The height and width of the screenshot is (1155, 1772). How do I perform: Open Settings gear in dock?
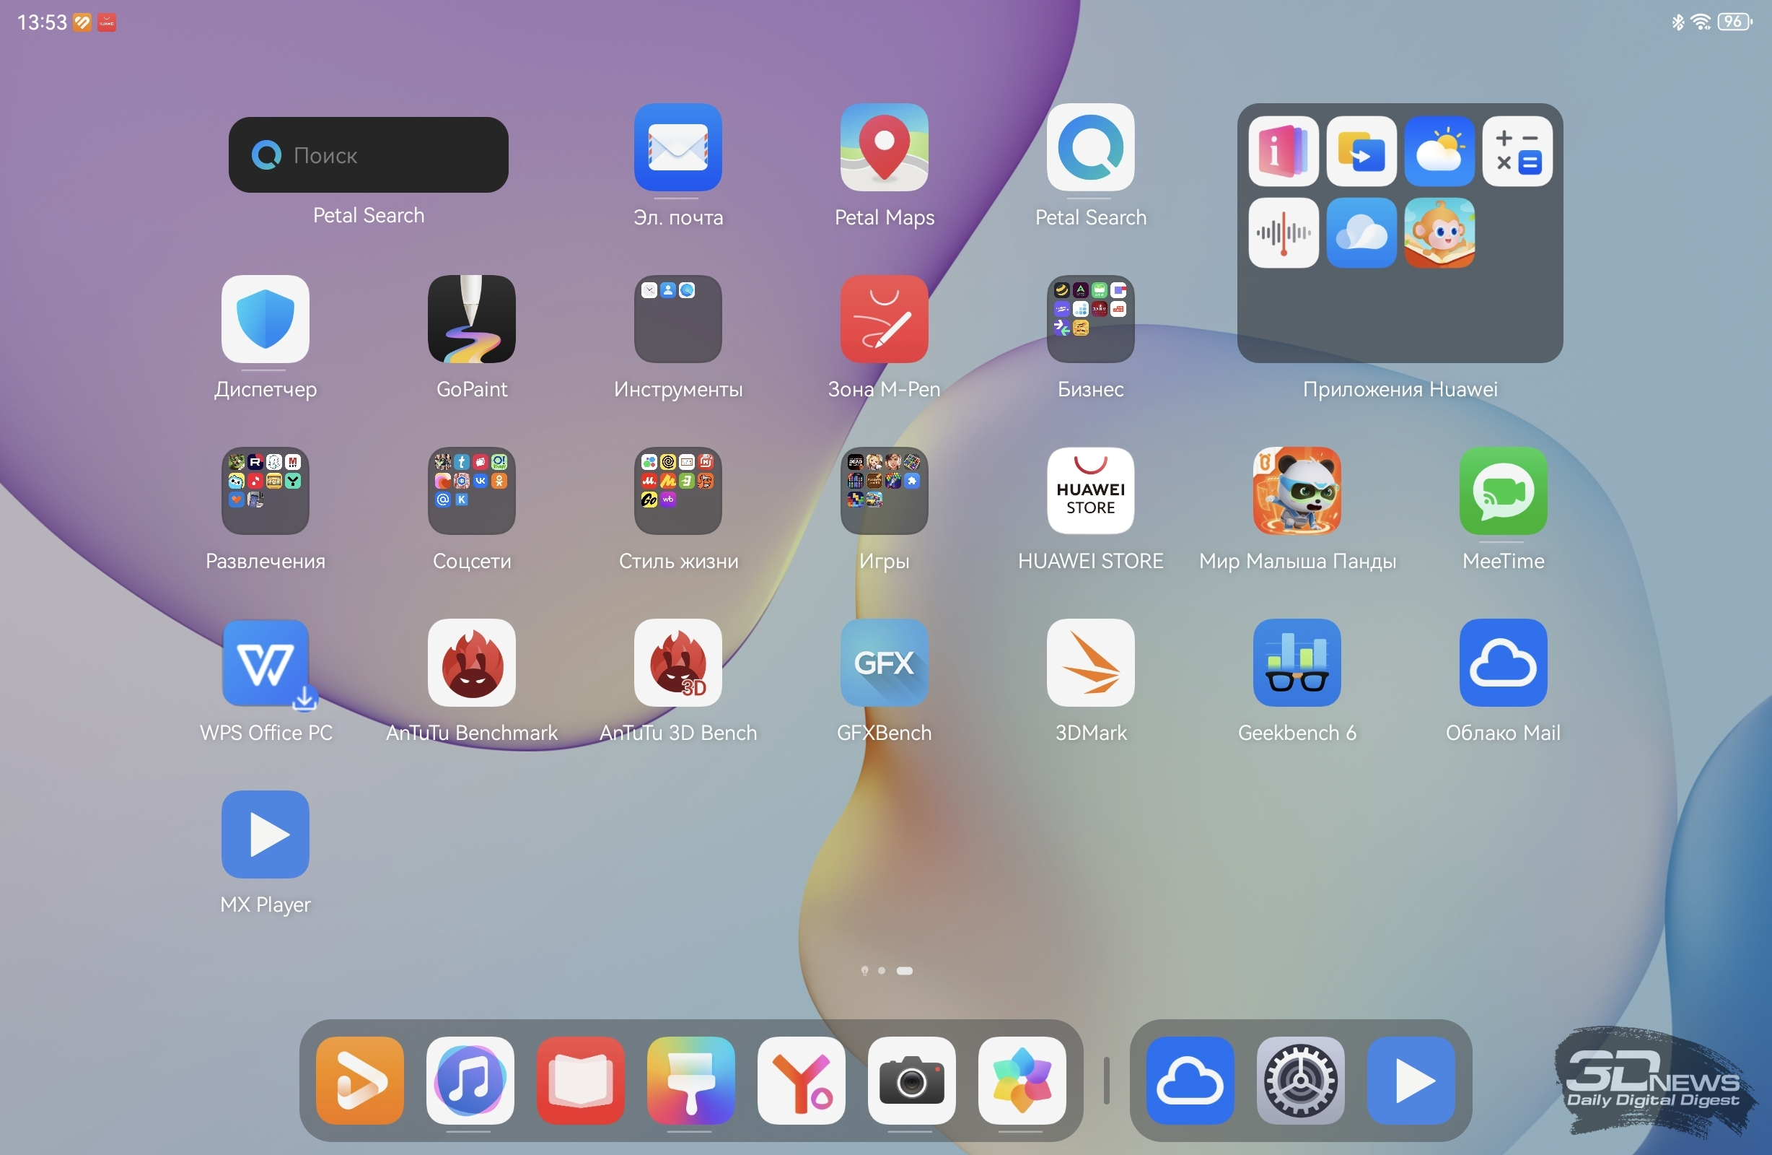click(x=1300, y=1080)
